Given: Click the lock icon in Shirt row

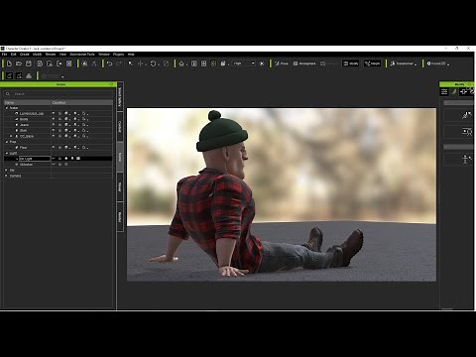Looking at the screenshot, I should (59, 130).
